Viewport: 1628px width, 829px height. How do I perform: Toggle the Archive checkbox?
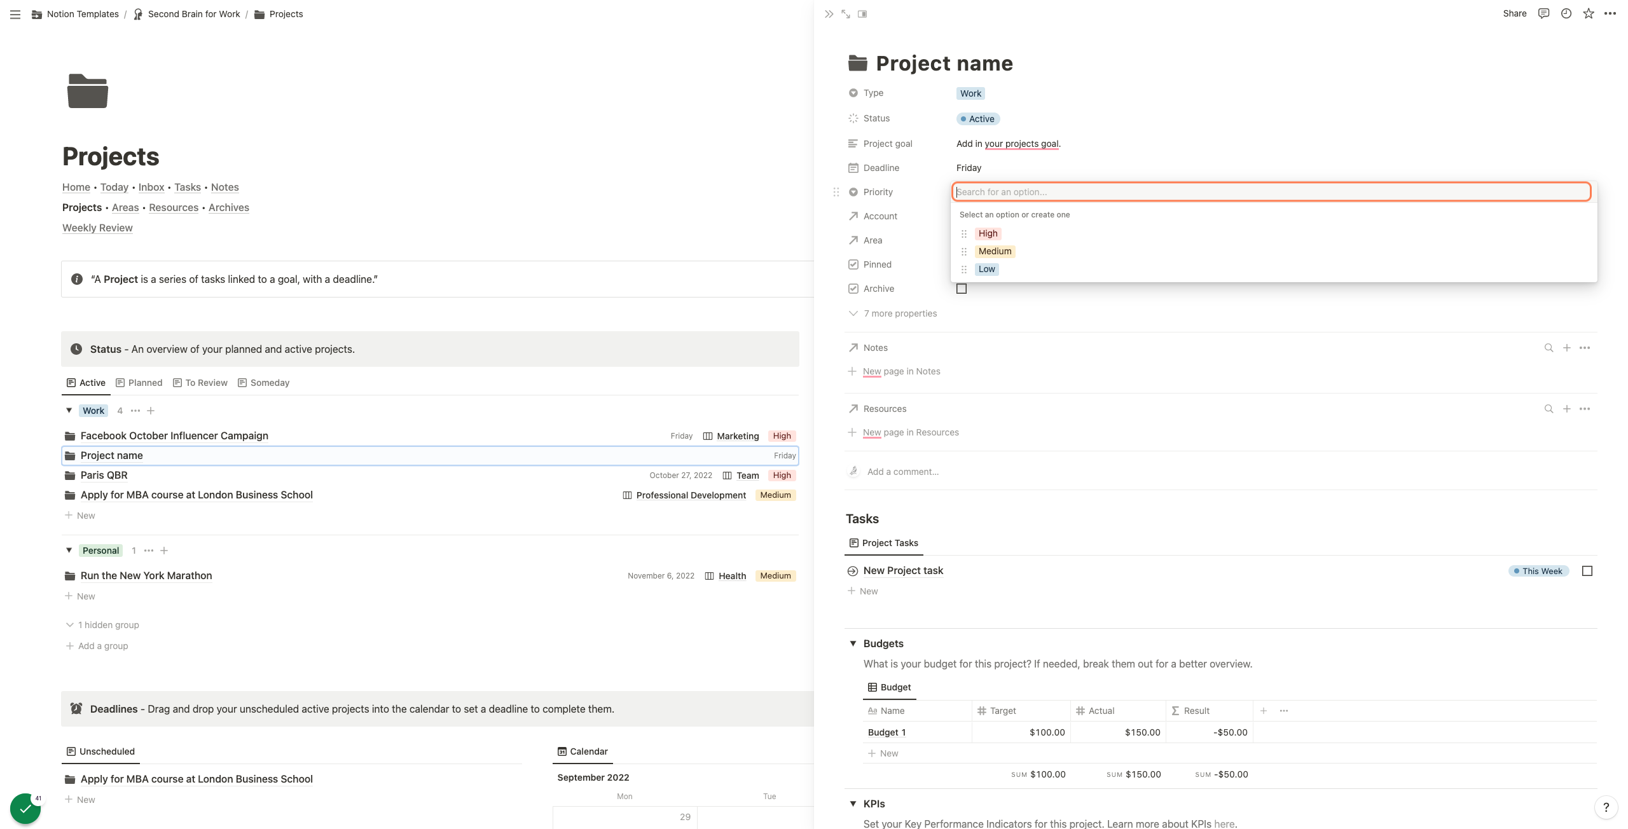tap(962, 289)
